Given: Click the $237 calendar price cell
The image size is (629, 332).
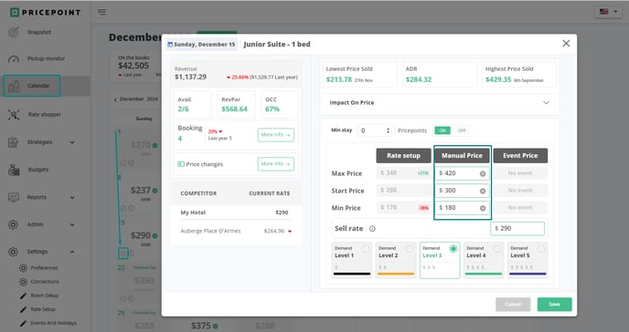Looking at the screenshot, I should 141,191.
